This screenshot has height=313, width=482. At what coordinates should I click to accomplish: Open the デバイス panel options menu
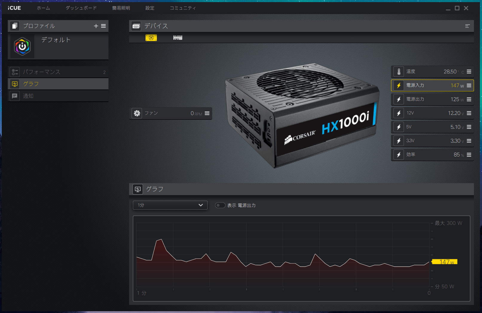point(468,26)
